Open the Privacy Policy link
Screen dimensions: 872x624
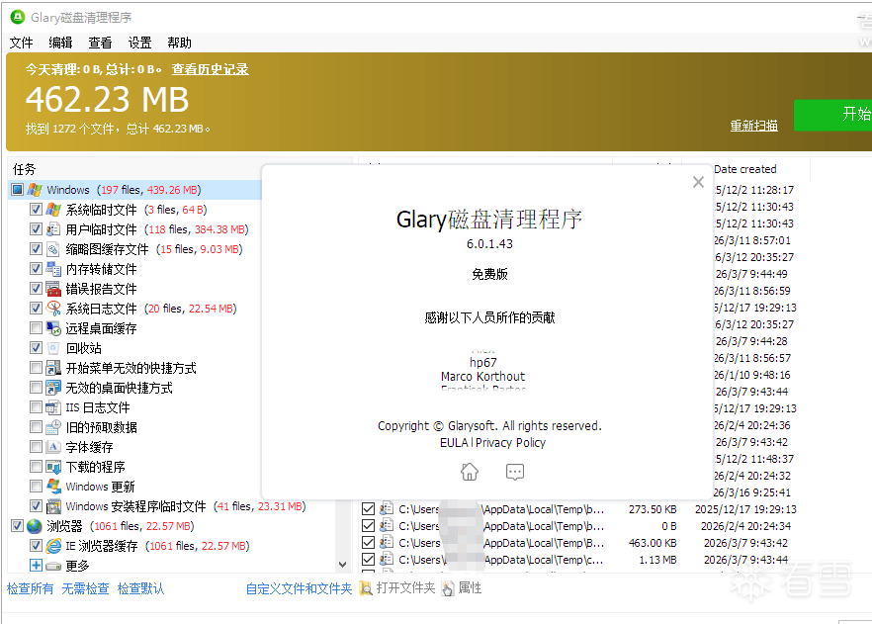(510, 443)
